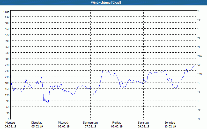Select the 390 value on the degree axis

point(7,41)
